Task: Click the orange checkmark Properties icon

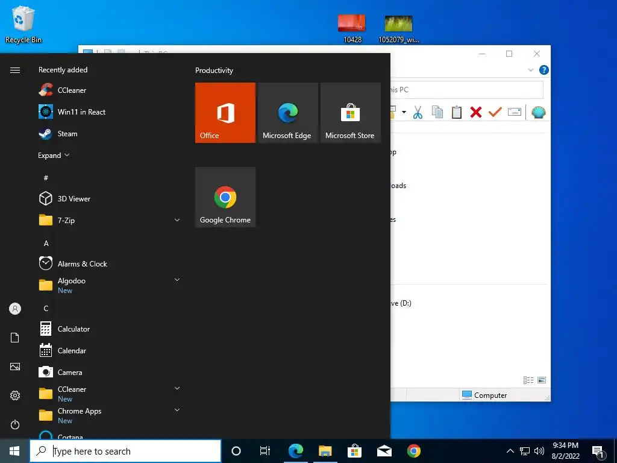Action: (x=495, y=112)
